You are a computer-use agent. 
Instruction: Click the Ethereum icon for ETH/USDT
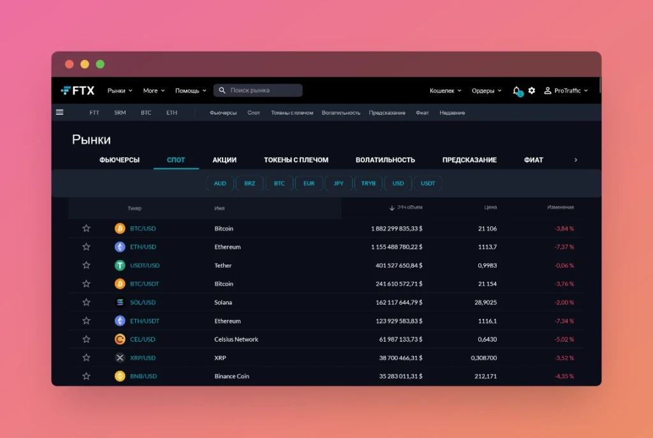tap(120, 321)
